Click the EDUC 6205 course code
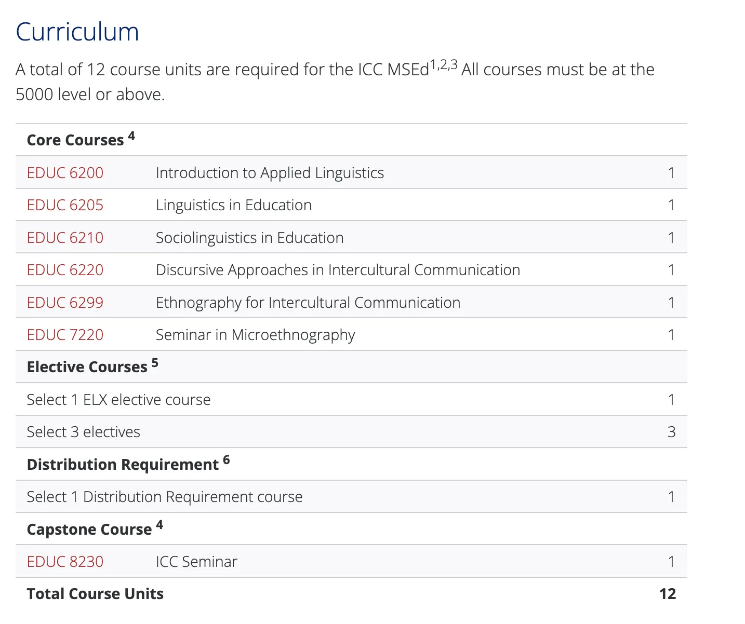Screen dimensions: 745x624 click(65, 205)
